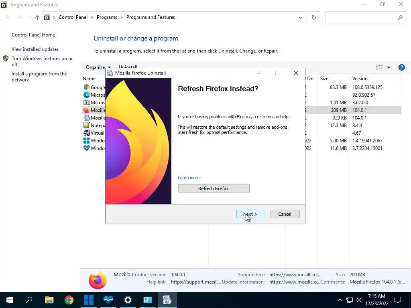The width and height of the screenshot is (411, 308).
Task: Click Programs and Features in the breadcrumb
Action: tap(151, 17)
